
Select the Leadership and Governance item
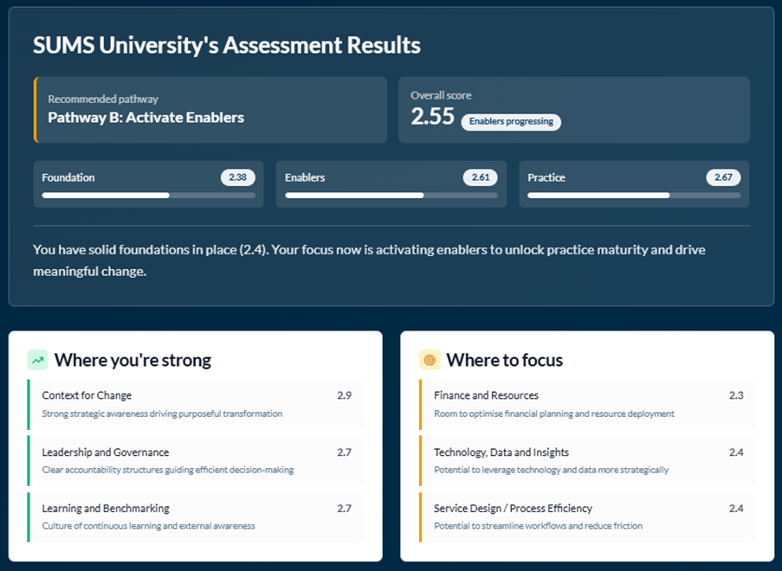click(x=196, y=461)
